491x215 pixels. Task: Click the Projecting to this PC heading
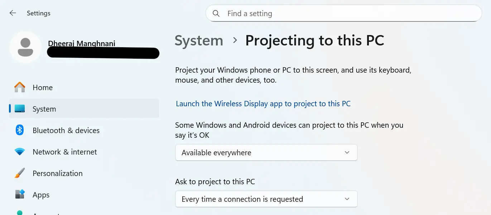314,40
